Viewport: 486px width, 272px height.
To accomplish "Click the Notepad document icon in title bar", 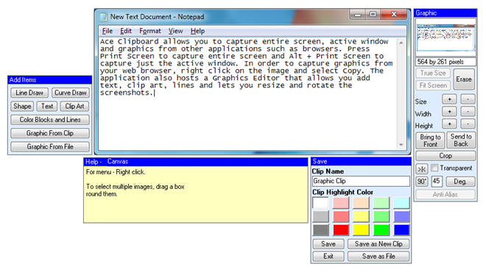I will tap(104, 17).
